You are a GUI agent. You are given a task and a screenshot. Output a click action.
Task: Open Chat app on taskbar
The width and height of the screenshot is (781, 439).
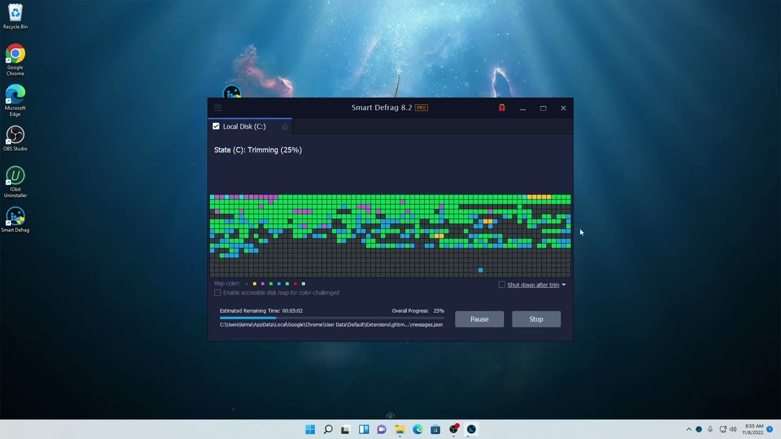click(381, 429)
